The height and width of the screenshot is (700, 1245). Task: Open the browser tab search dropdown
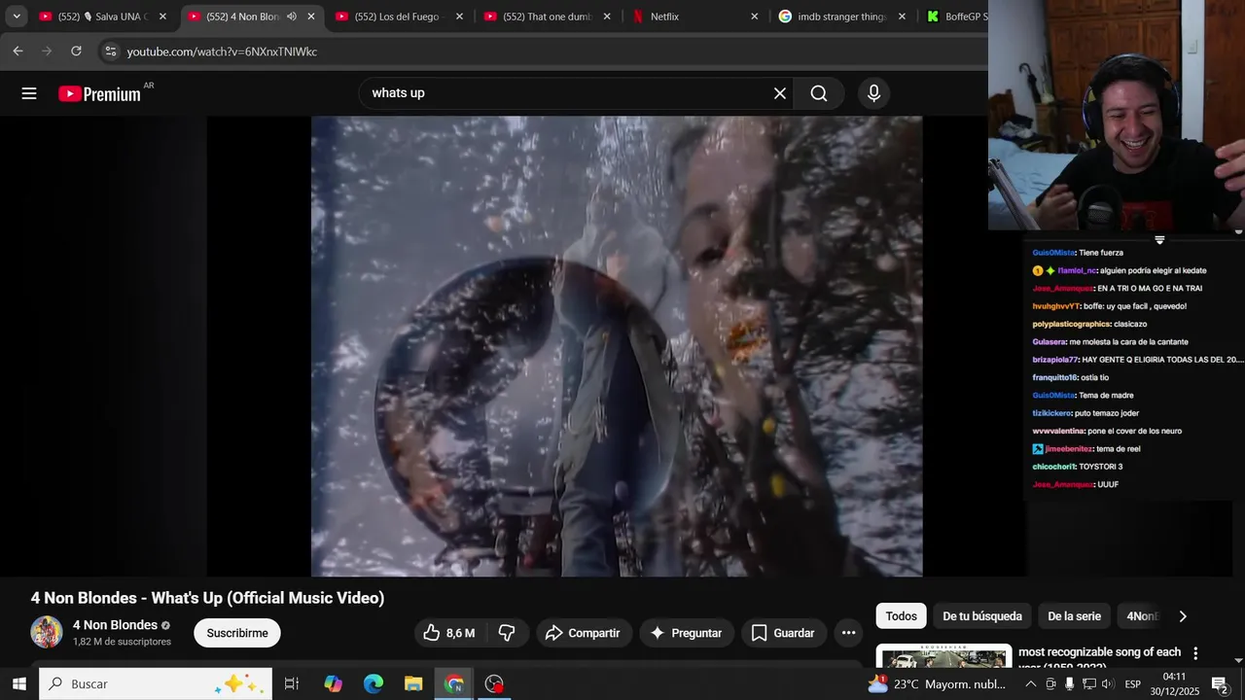[x=16, y=17]
